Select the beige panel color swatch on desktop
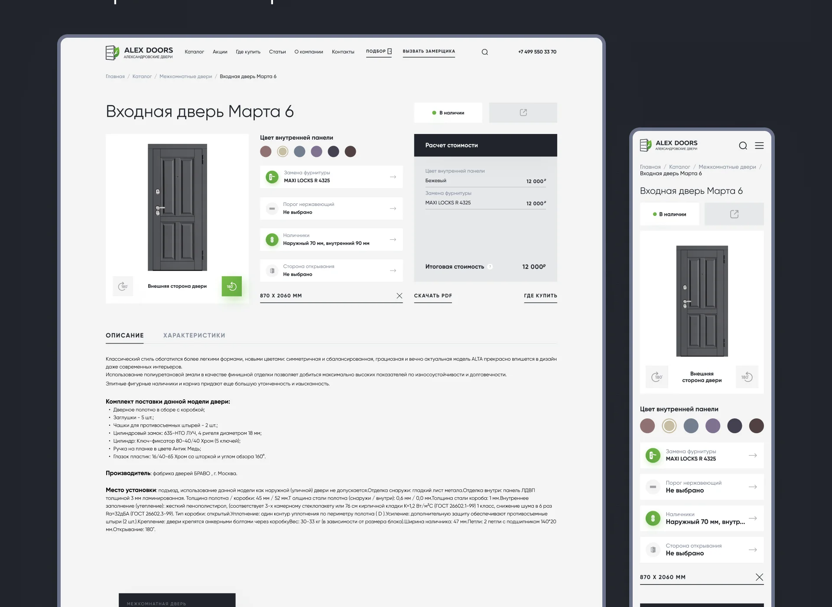 [283, 151]
